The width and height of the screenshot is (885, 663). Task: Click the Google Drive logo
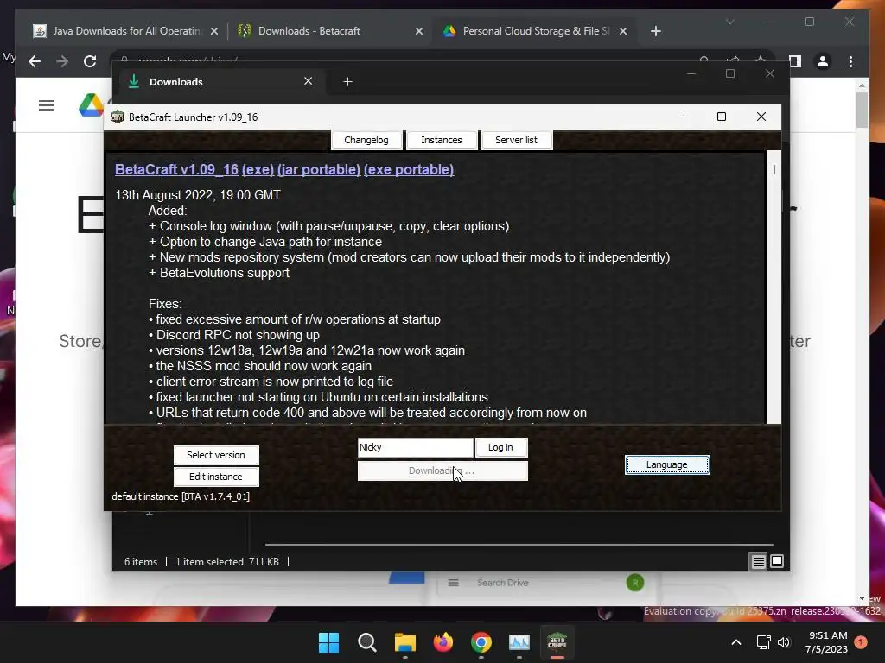(91, 105)
